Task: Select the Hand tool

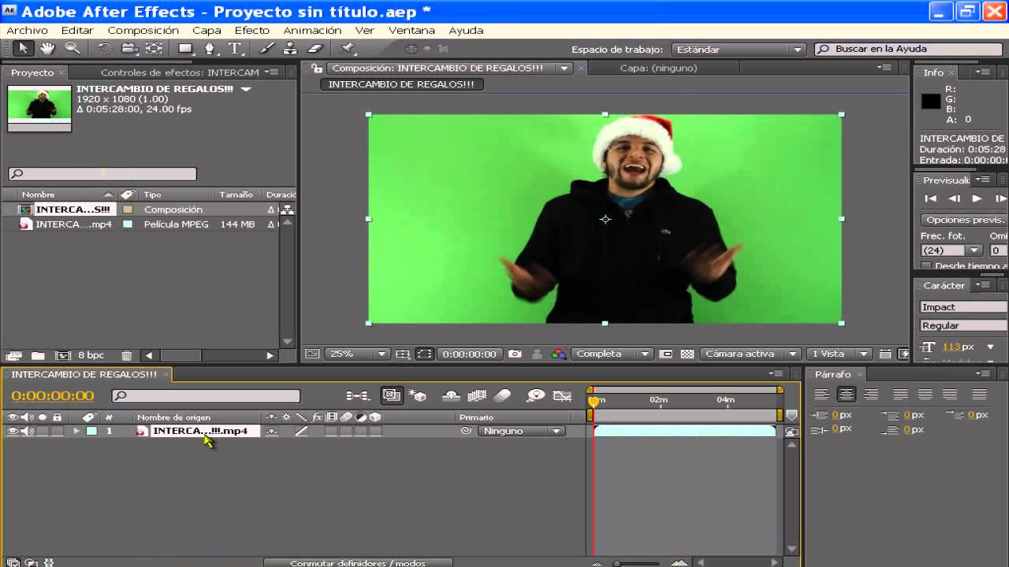Action: pos(47,49)
